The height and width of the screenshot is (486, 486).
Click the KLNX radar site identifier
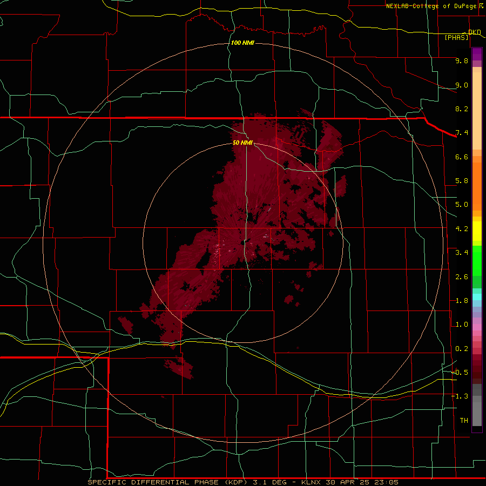click(312, 482)
